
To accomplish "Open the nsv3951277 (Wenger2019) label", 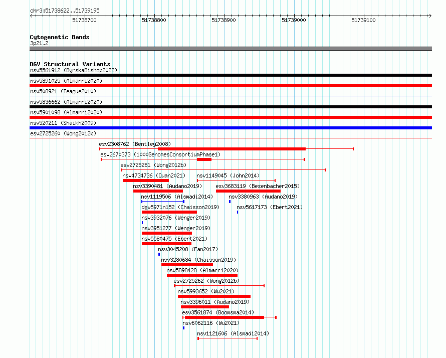I will (176, 228).
